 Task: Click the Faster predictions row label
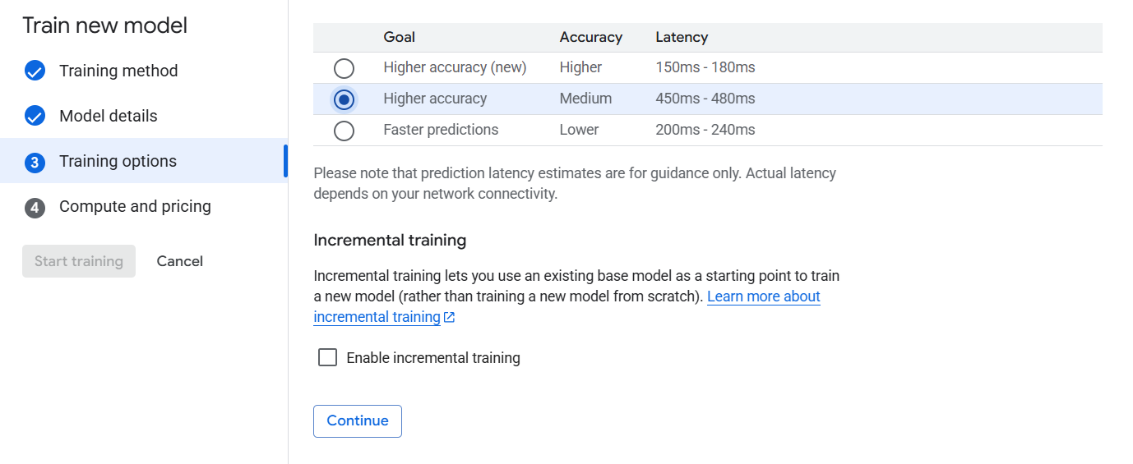coord(441,130)
